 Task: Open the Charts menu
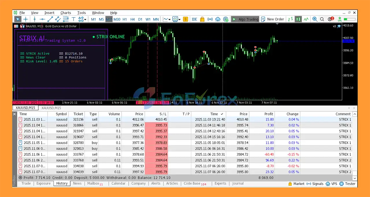click(66, 13)
